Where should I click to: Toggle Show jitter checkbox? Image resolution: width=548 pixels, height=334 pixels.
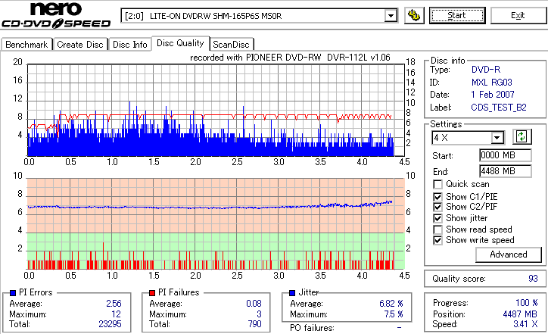pos(437,218)
